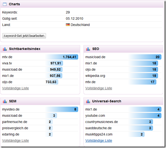This screenshot has width=166, height=148.
Task: Select mix1.de in Sichtbarkeitsindex list
Action: [8, 76]
